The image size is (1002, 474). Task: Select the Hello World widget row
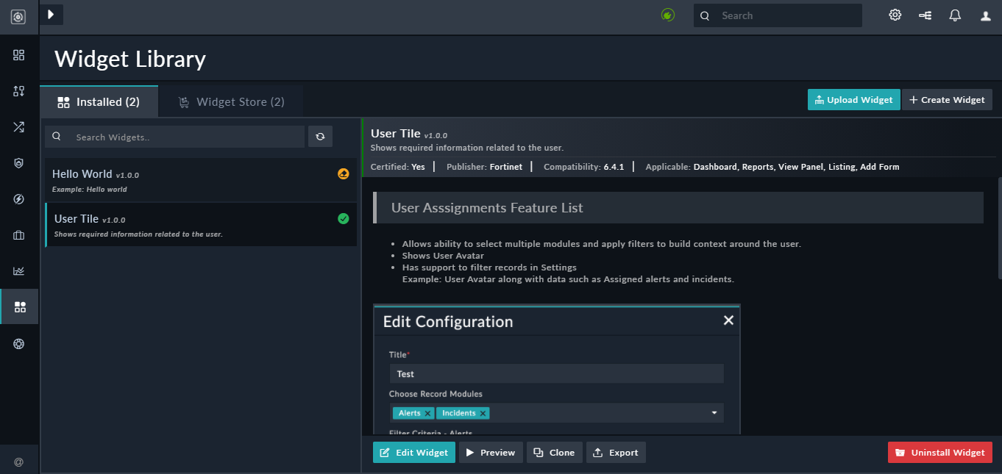tap(201, 180)
